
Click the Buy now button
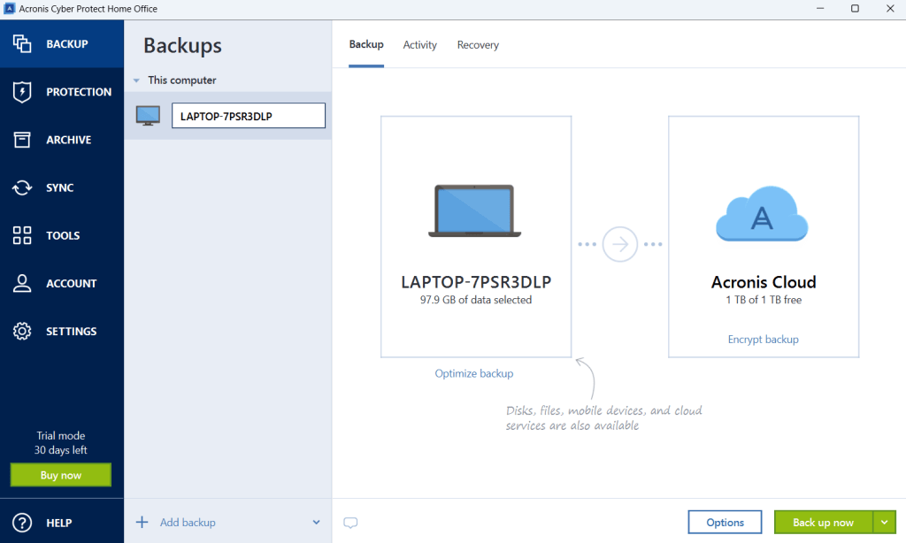pyautogui.click(x=61, y=475)
